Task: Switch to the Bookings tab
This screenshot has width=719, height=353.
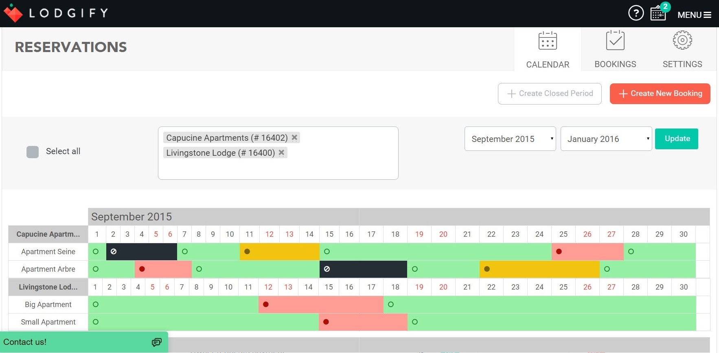Action: 615,50
